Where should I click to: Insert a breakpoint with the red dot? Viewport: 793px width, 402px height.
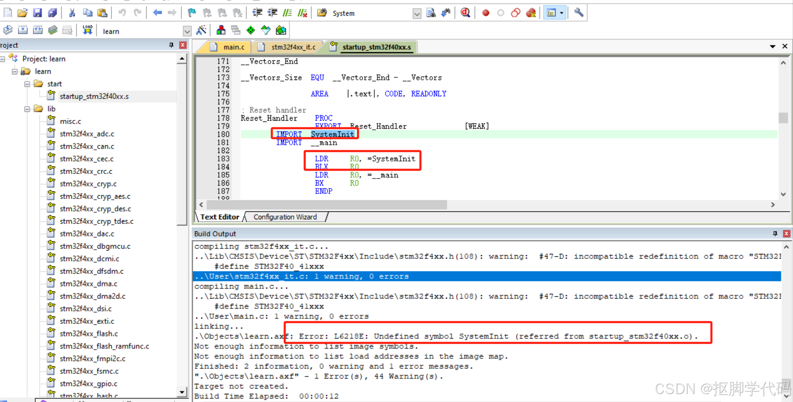pyautogui.click(x=485, y=13)
